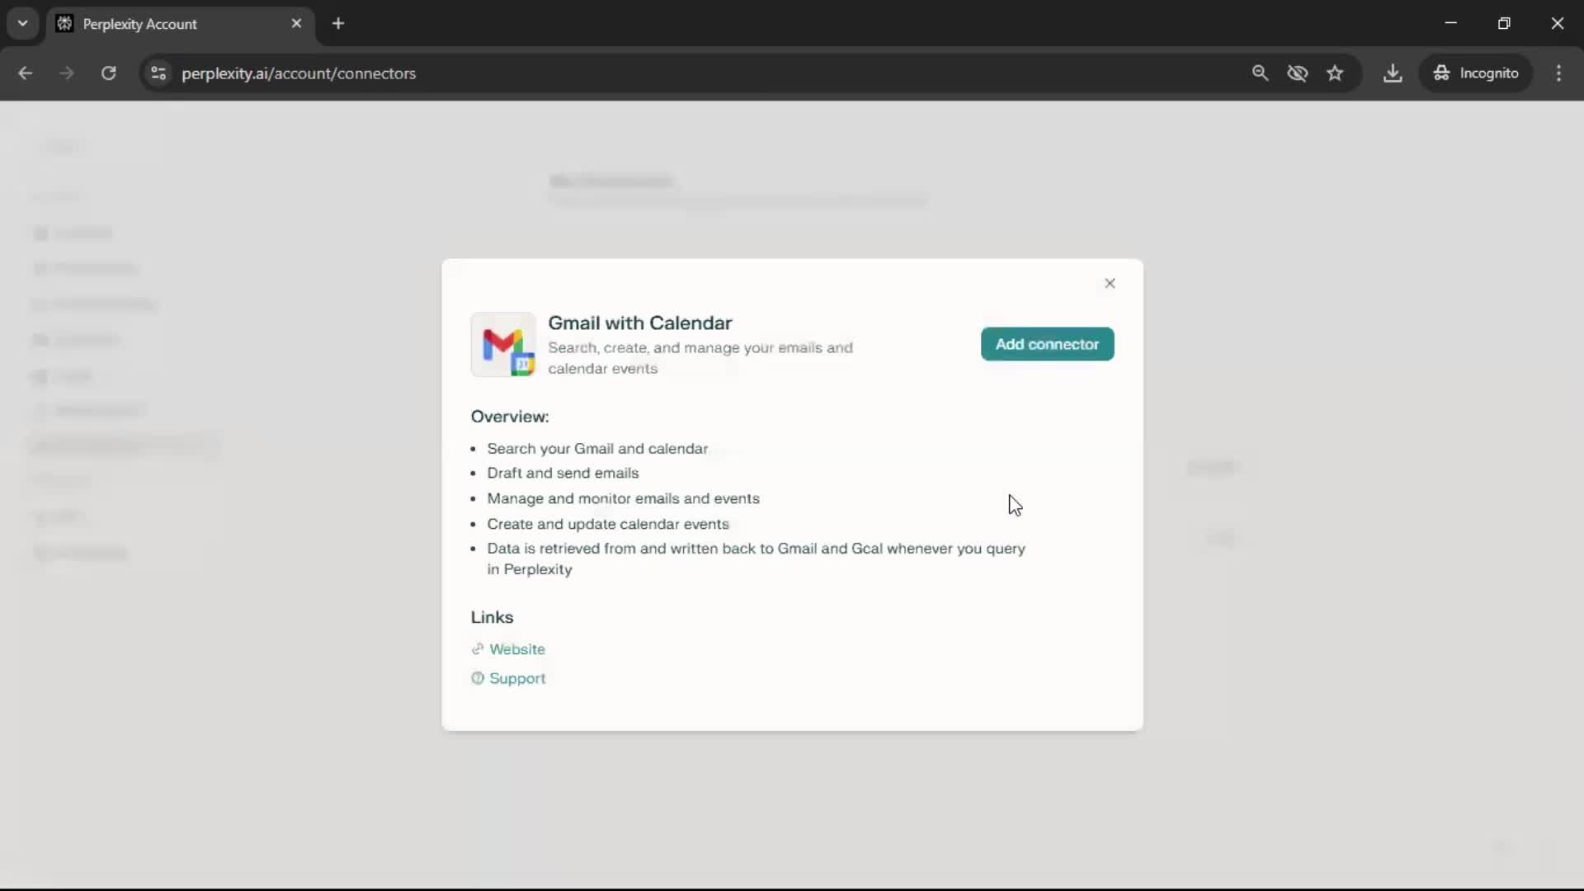
Task: Open a new tab with plus button
Action: (x=338, y=23)
